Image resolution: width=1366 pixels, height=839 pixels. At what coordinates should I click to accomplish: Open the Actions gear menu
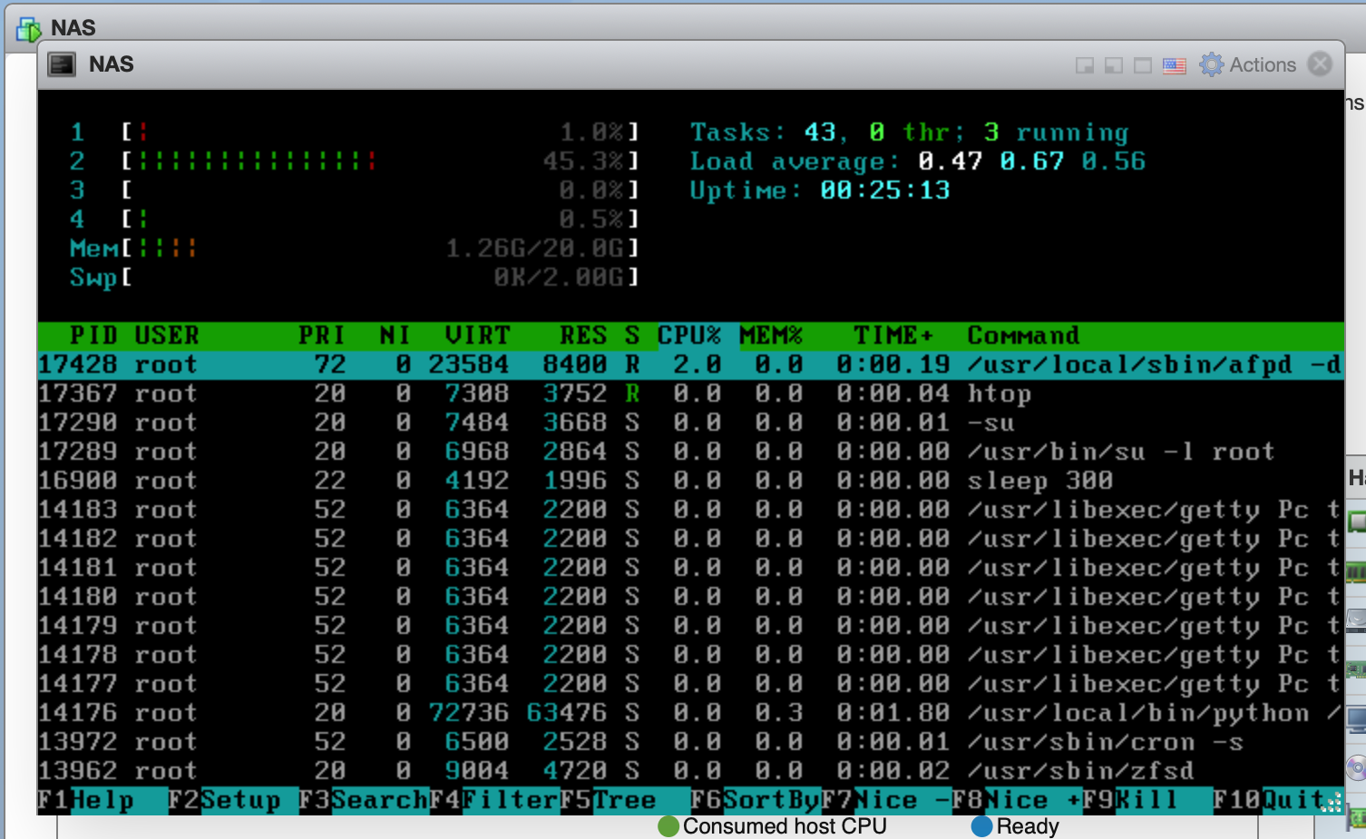[x=1248, y=64]
